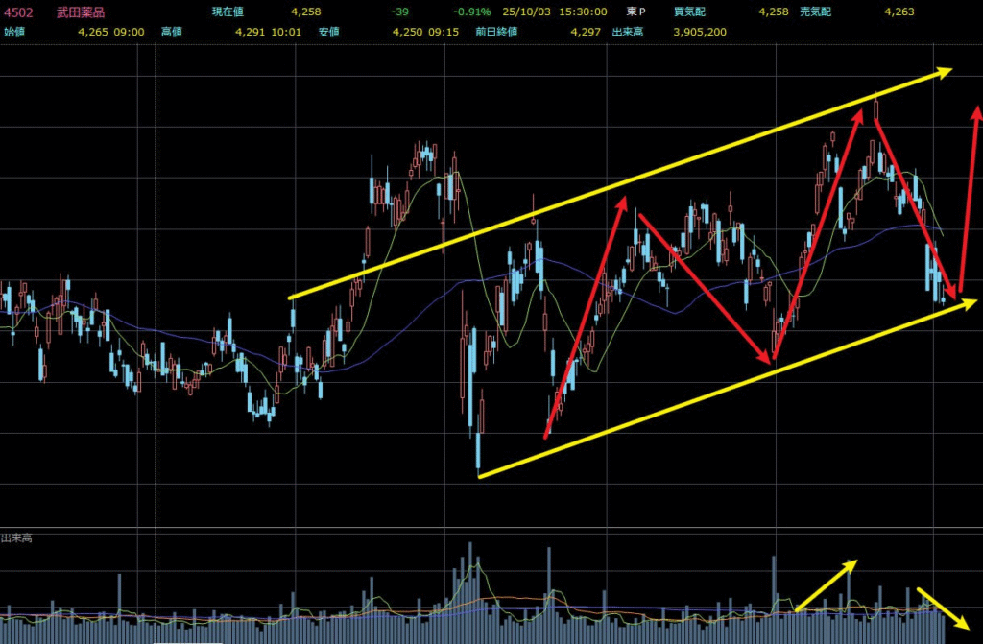Viewport: 983px width, 644px height.
Task: Click the 出来高 volume panel label
Action: (16, 539)
